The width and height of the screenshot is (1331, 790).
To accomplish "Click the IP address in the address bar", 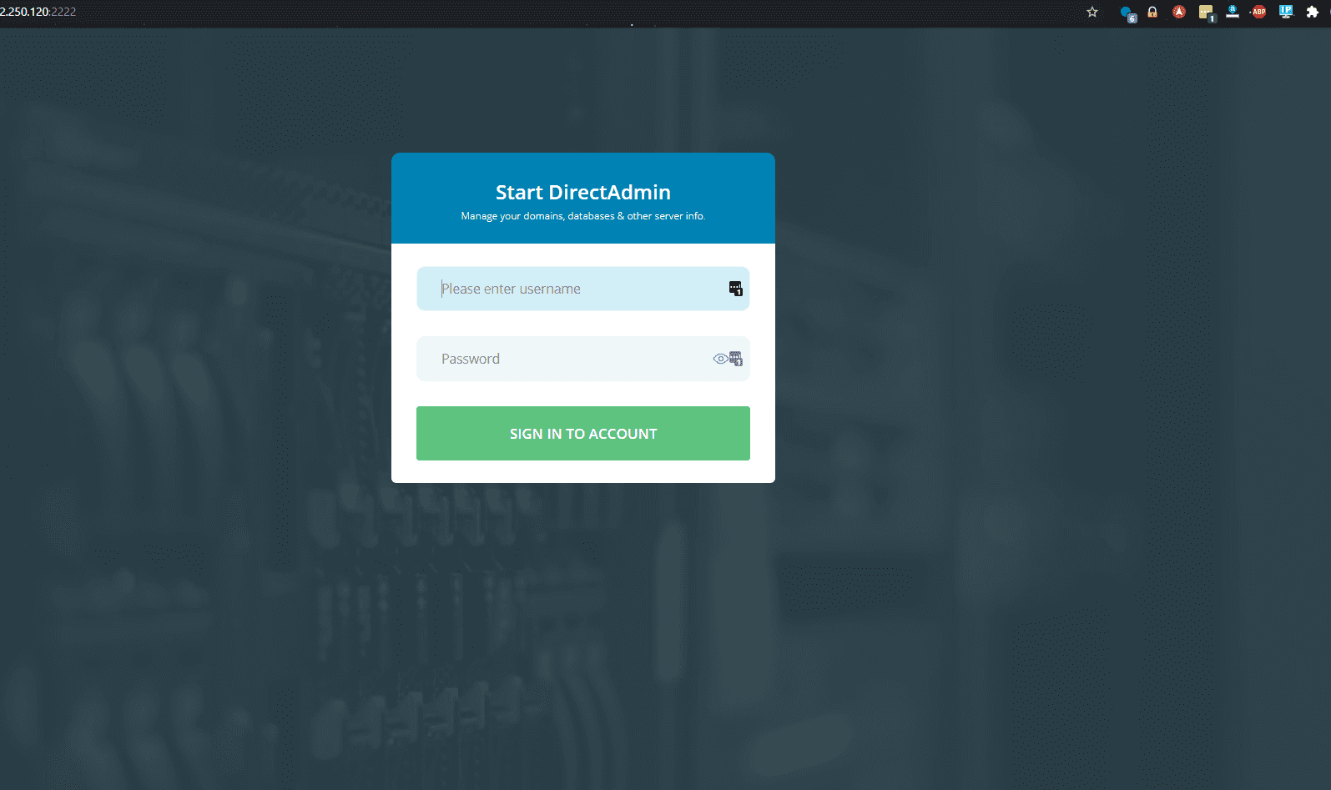I will [x=25, y=12].
